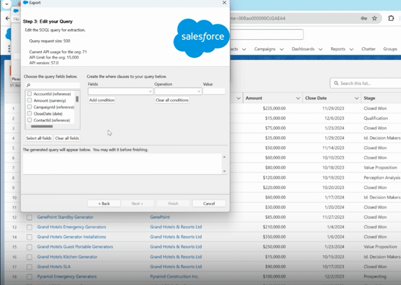
Task: Open column dropdown left of Amount header
Action: pyautogui.click(x=239, y=98)
